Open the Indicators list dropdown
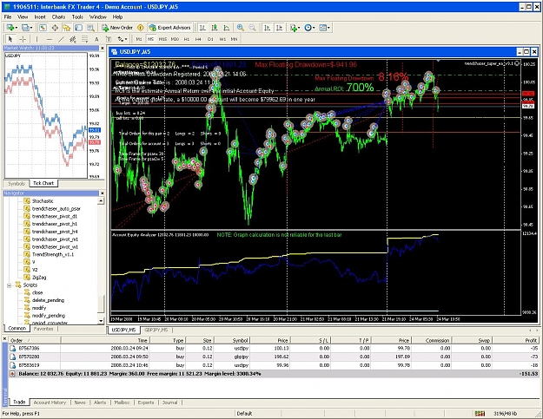This screenshot has width=543, height=419. coord(295,28)
